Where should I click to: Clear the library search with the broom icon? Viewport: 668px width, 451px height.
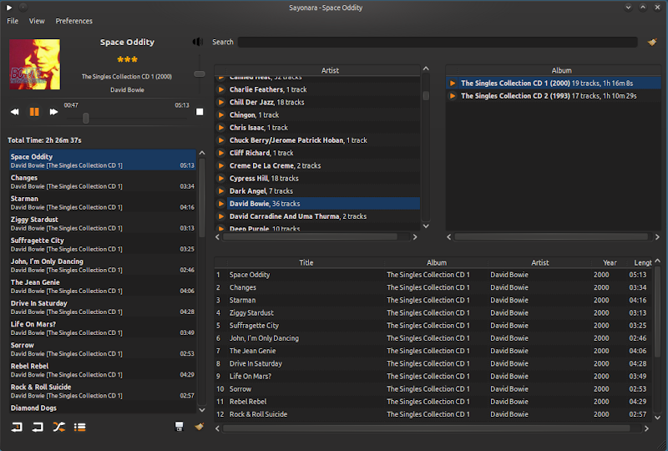pos(652,42)
